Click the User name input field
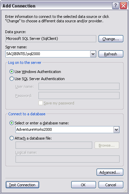 [x=79, y=87]
